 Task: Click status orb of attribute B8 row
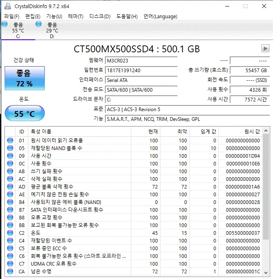10,217
